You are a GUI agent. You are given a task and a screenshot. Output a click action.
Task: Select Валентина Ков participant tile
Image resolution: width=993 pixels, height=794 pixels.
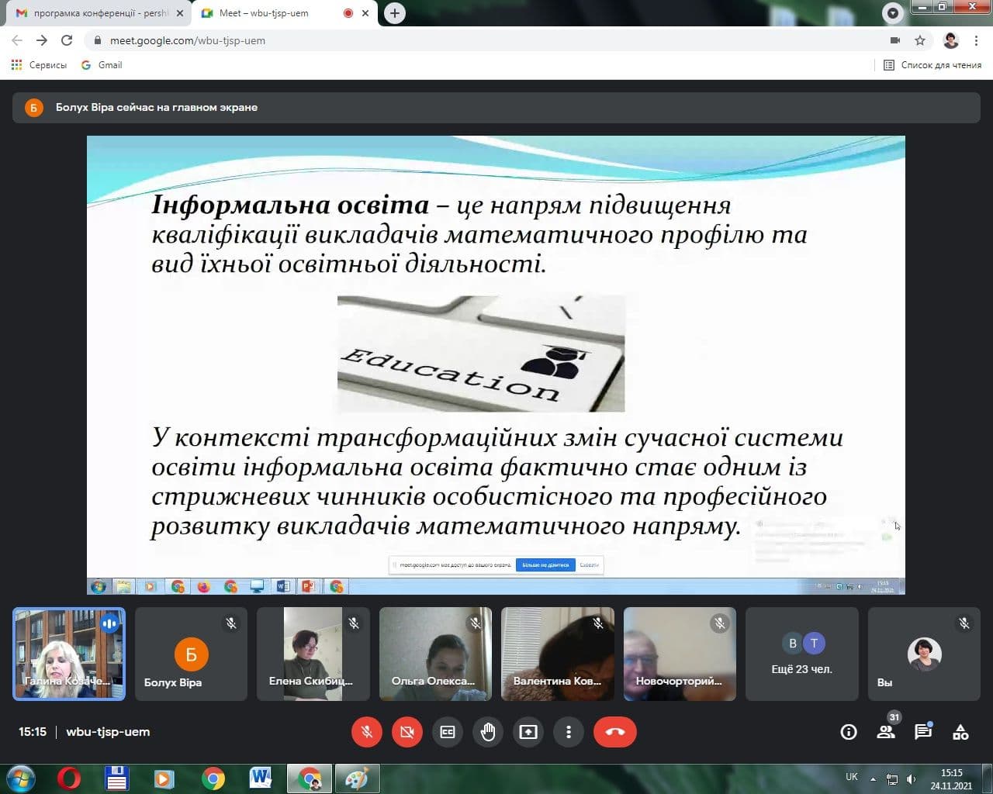558,654
